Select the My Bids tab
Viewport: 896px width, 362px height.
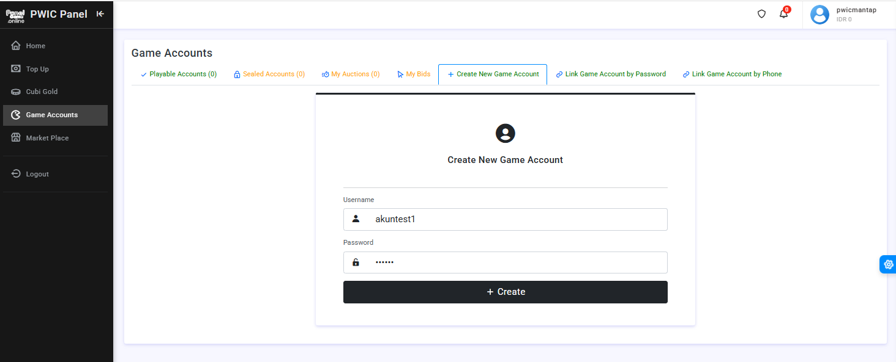coord(414,74)
